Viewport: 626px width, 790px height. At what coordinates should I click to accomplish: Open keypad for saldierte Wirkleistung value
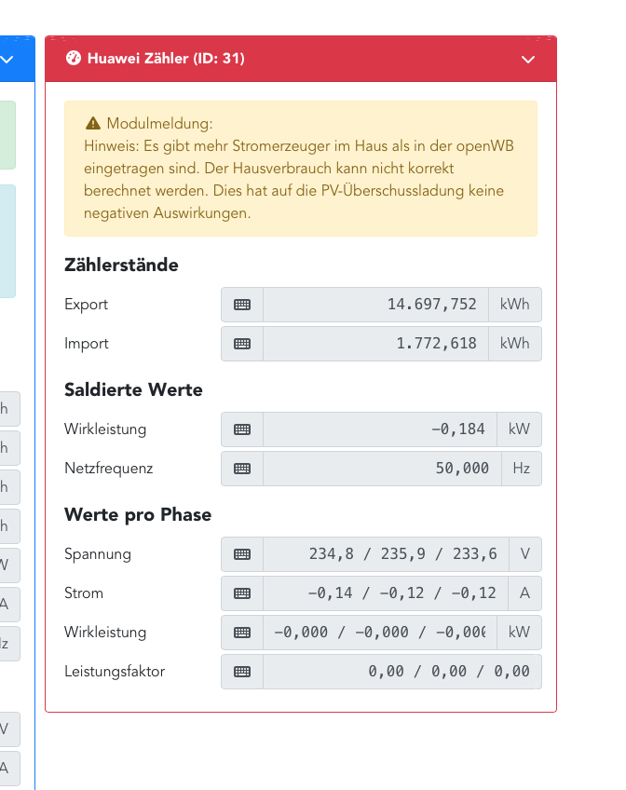point(241,429)
